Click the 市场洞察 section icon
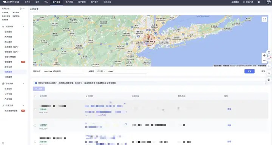Viewport: 272px width, 145px height. coord(3,83)
